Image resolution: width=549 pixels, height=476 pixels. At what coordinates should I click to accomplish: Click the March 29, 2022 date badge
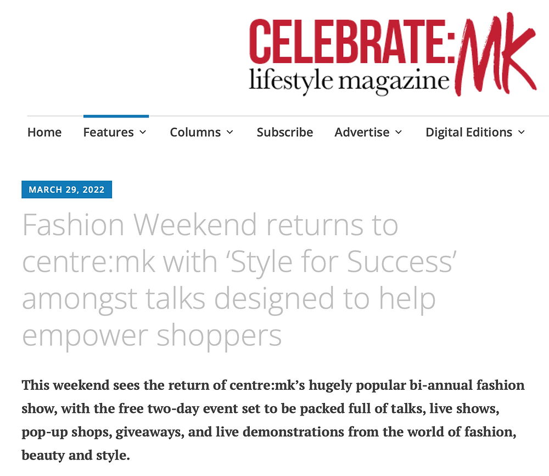67,189
